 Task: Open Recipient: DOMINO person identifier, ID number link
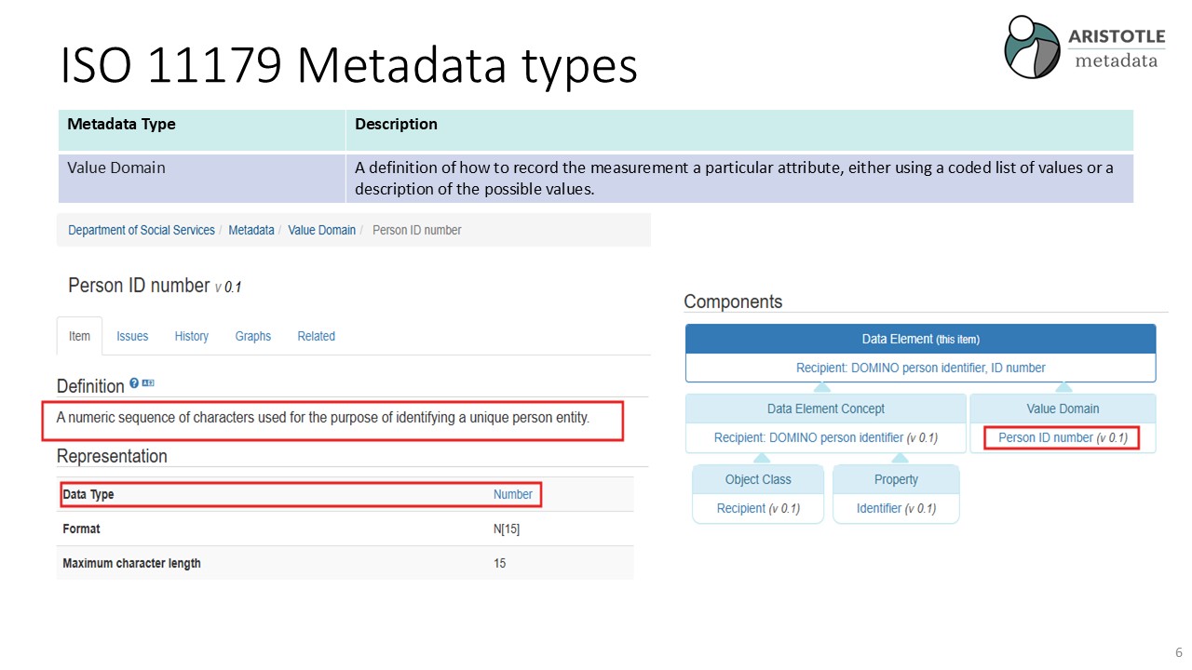tap(920, 368)
